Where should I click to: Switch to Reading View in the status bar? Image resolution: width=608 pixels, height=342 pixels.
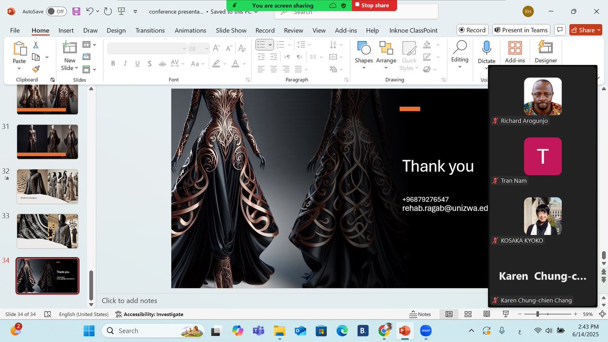click(486, 314)
